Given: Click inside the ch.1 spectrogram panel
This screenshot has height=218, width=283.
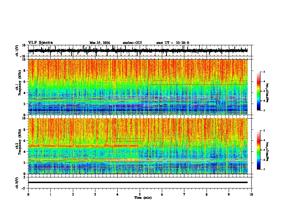Looking at the screenshot, I should point(138,87).
